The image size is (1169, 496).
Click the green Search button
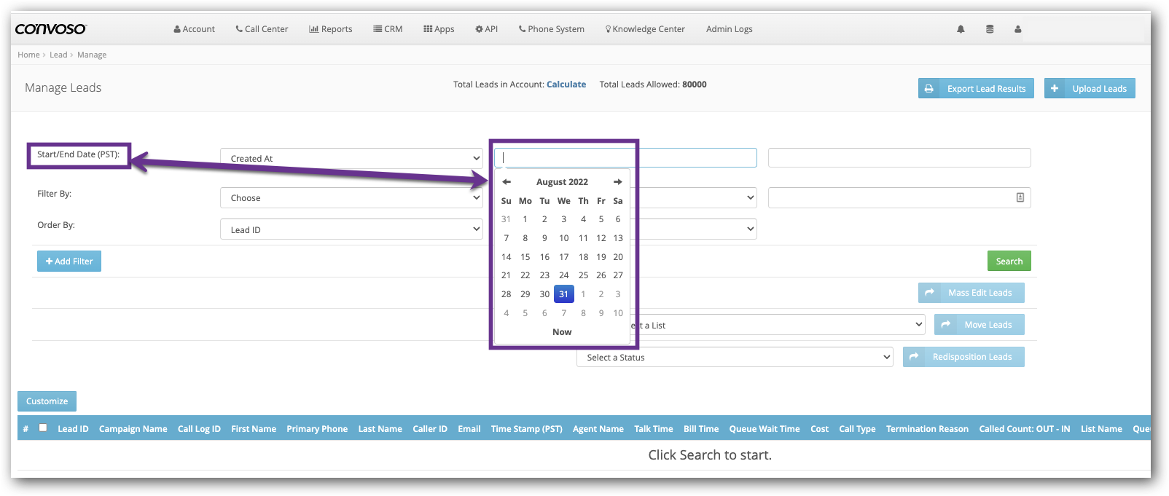1009,261
